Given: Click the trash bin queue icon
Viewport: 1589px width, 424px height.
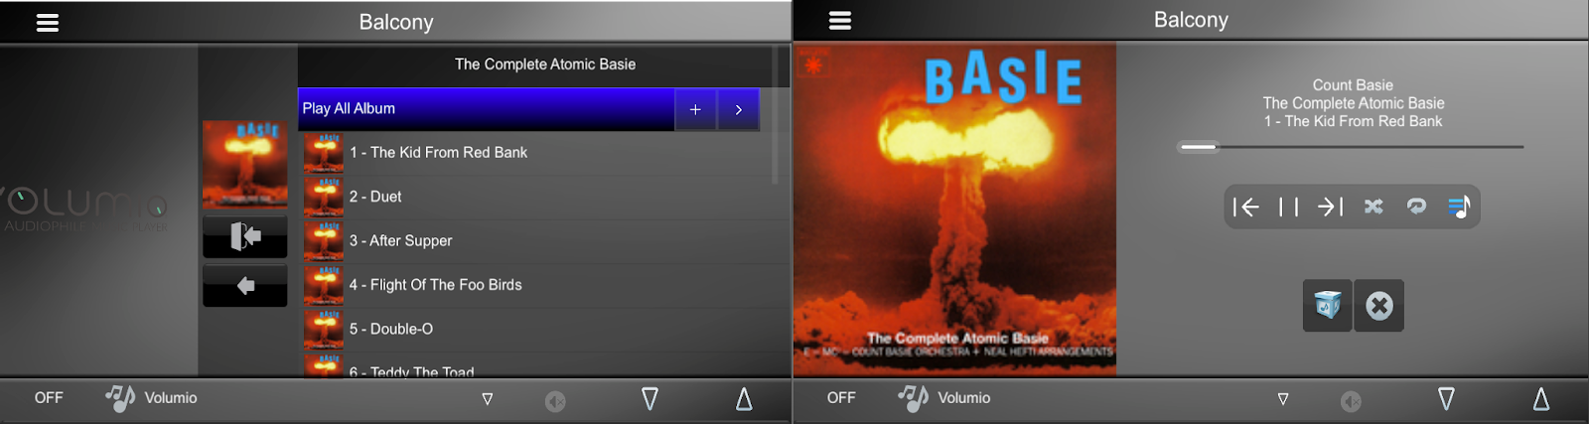Looking at the screenshot, I should click(1328, 305).
